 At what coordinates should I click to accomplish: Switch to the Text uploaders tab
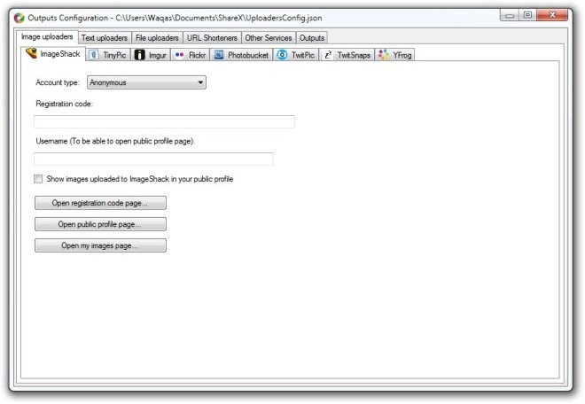click(105, 38)
